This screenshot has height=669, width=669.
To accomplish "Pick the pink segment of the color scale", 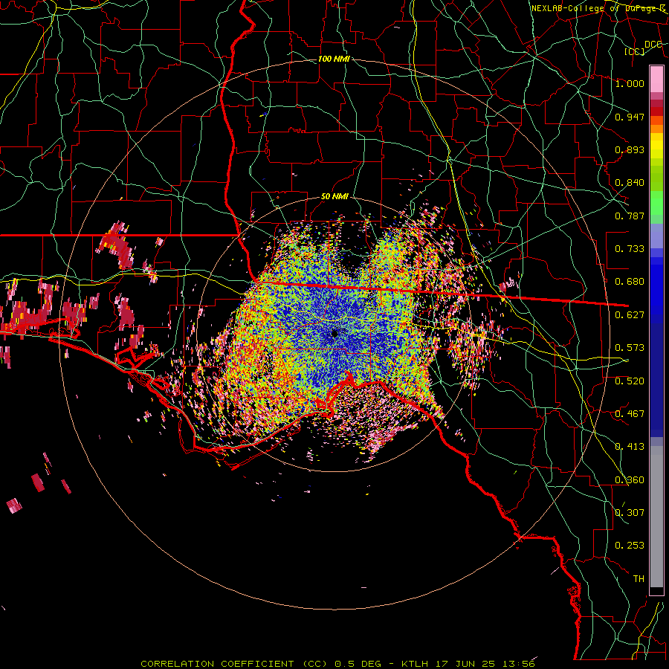I will click(x=656, y=79).
